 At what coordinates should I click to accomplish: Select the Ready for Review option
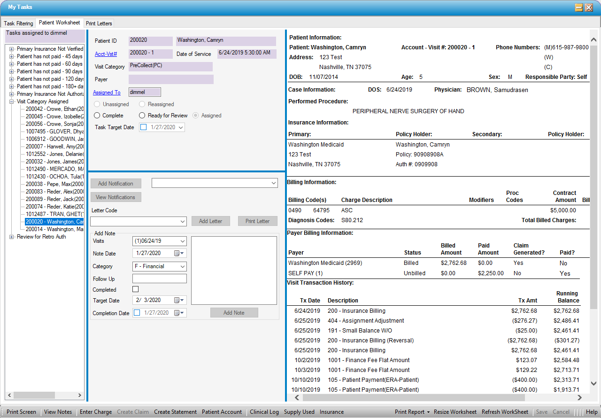(142, 116)
